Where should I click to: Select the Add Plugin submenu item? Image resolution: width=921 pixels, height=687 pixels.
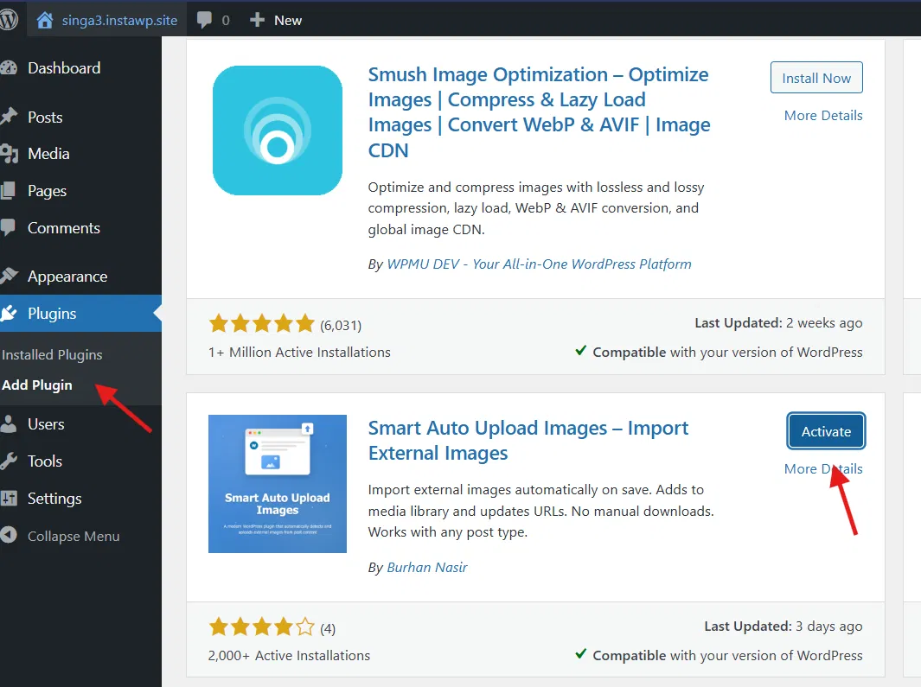pyautogui.click(x=37, y=385)
